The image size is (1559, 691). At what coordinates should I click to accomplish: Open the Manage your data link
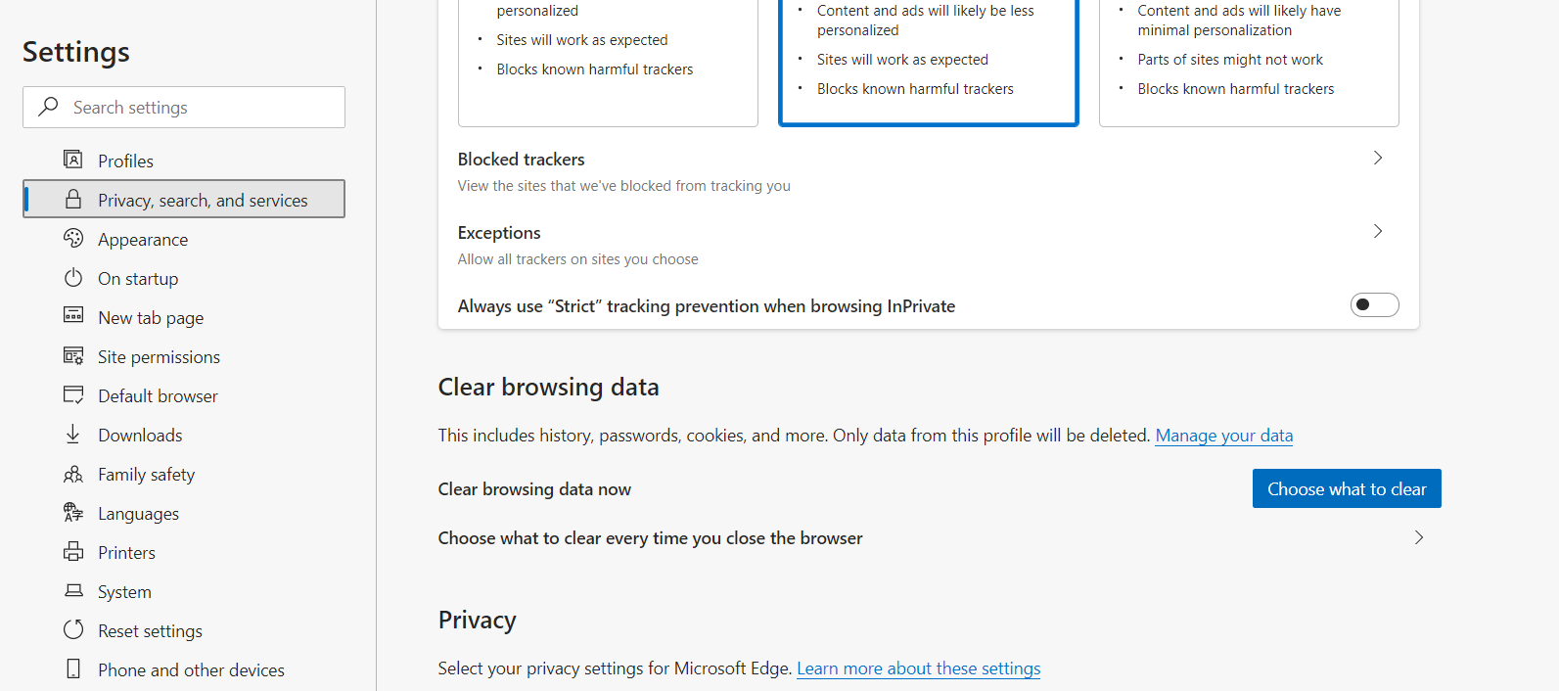click(x=1223, y=436)
